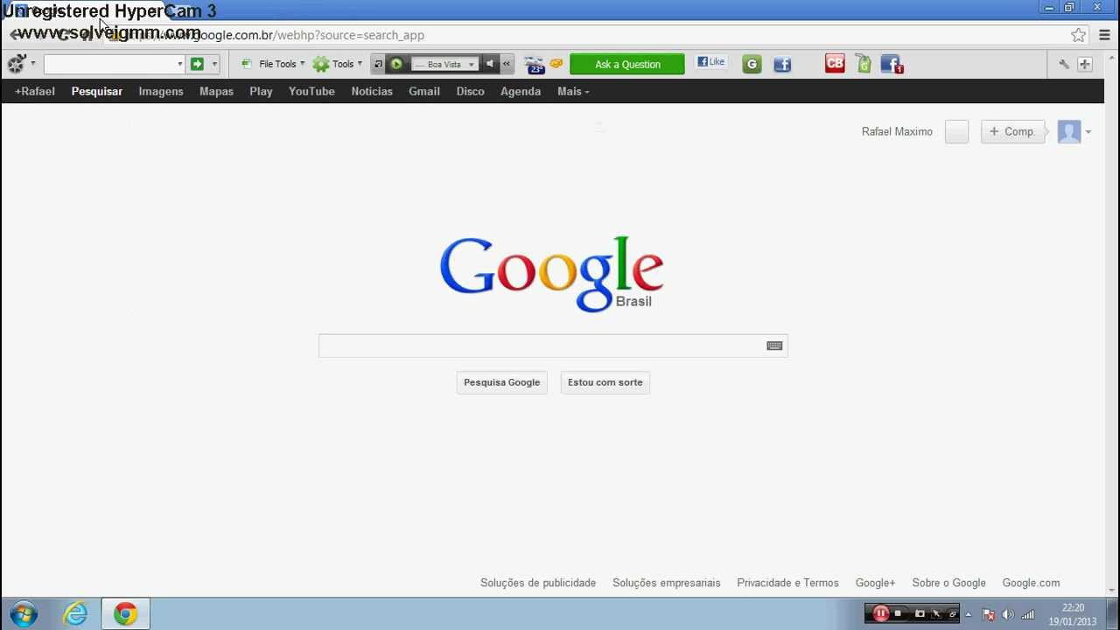
Task: Open YouTube in Google bar
Action: pos(311,91)
